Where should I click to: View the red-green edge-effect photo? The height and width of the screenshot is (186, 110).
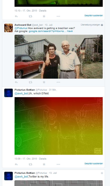click(59, 126)
